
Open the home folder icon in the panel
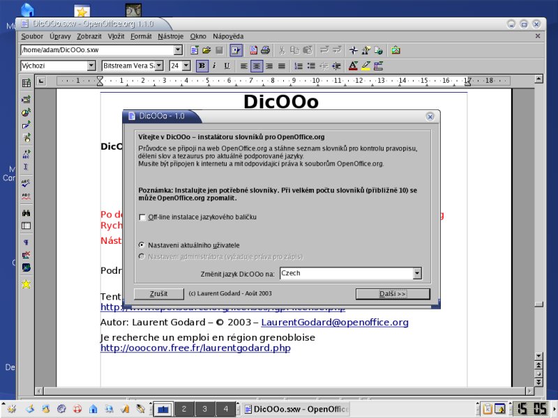pyautogui.click(x=93, y=409)
